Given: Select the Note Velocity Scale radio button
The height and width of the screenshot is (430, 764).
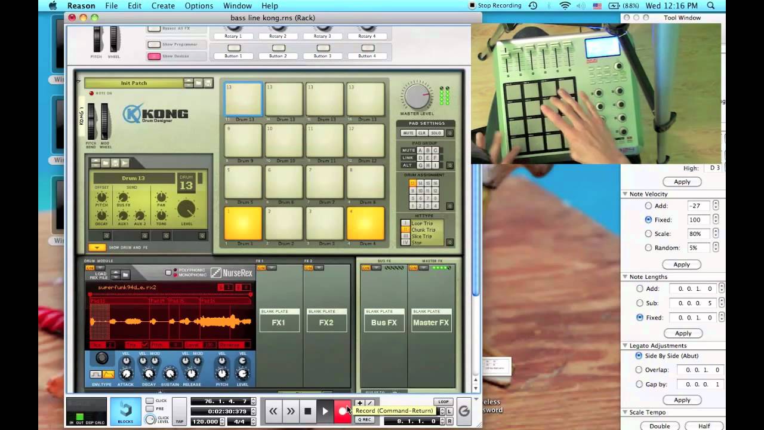Looking at the screenshot, I should pyautogui.click(x=648, y=234).
